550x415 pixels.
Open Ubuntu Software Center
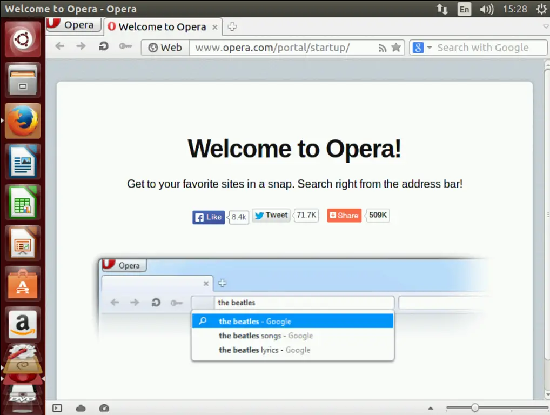pyautogui.click(x=23, y=284)
